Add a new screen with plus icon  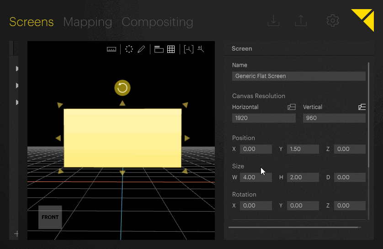click(x=16, y=234)
